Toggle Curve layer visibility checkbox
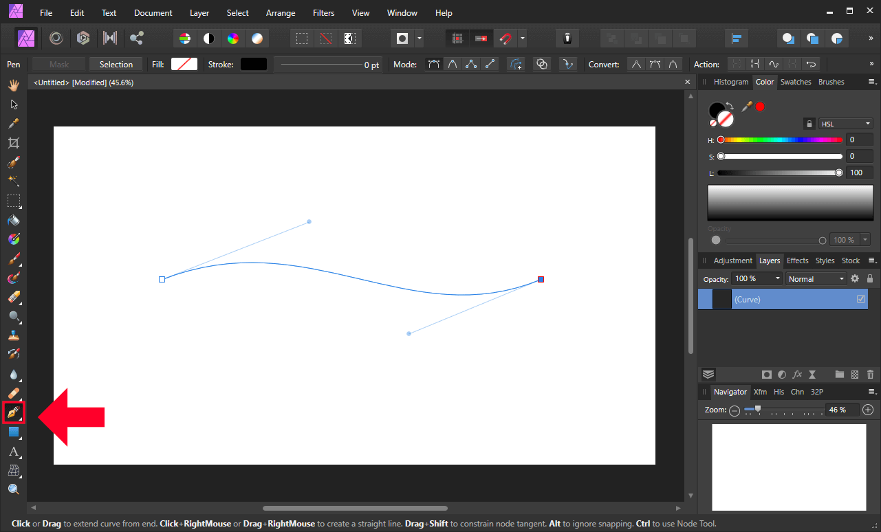The height and width of the screenshot is (532, 881). tap(861, 299)
